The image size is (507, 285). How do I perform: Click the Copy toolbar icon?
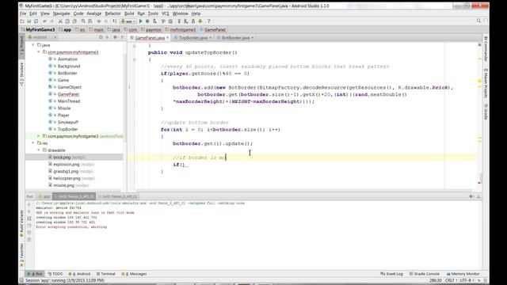pos(67,21)
